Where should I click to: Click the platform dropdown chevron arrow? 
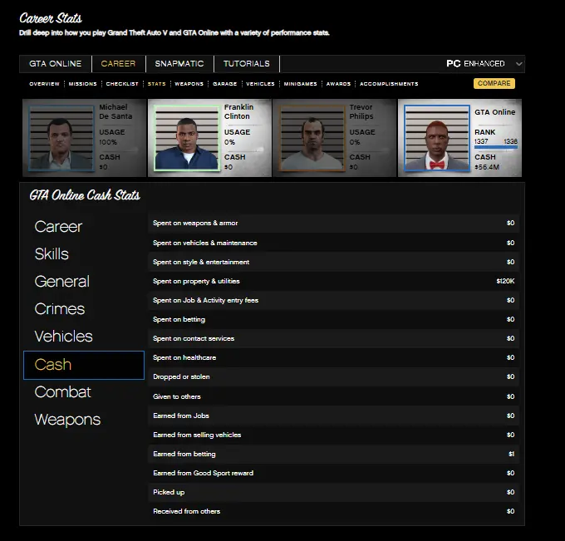click(518, 64)
